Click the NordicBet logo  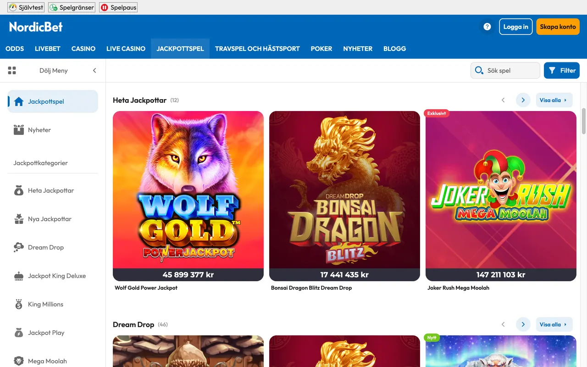(x=36, y=27)
